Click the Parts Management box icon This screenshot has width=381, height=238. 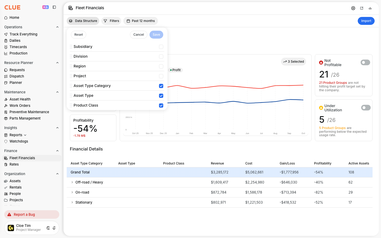point(6,118)
